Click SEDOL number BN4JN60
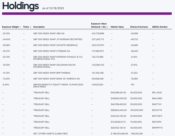Screen dimensions: 175x136 tap(157, 98)
